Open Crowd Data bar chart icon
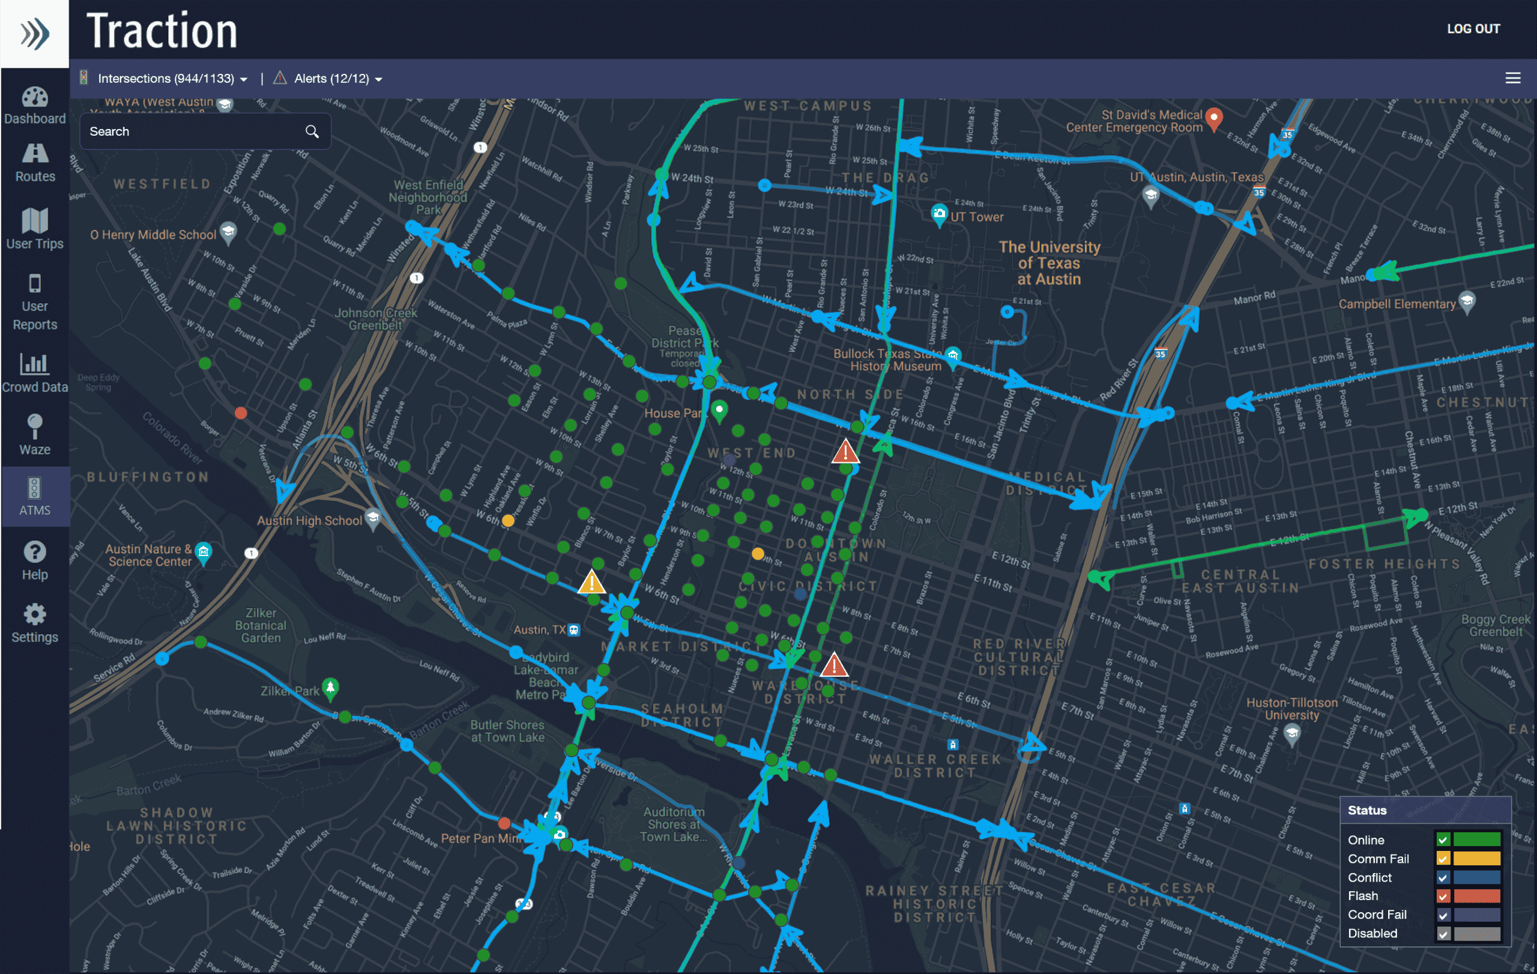 coord(34,364)
